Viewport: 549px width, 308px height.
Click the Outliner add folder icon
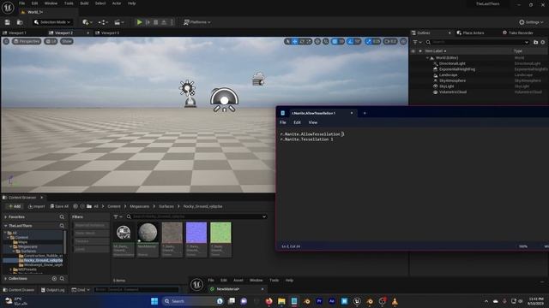pyautogui.click(x=535, y=42)
